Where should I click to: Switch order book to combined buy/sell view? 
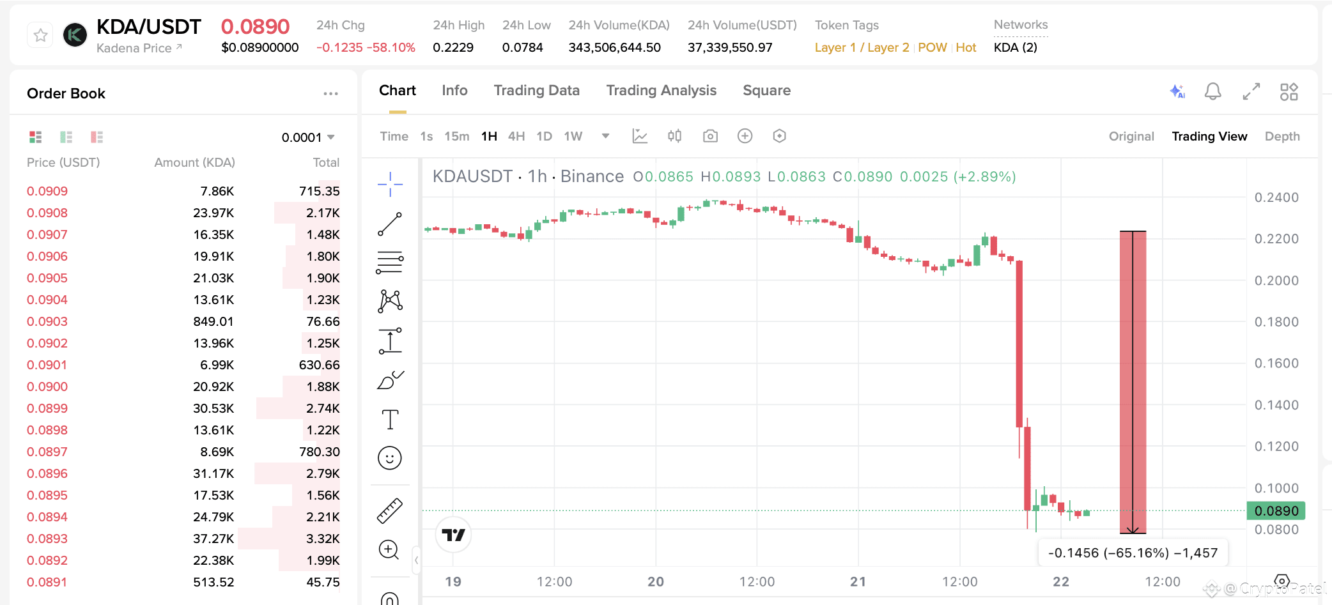tap(35, 136)
